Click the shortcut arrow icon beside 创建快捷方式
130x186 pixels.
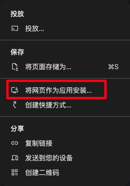(x=15, y=105)
